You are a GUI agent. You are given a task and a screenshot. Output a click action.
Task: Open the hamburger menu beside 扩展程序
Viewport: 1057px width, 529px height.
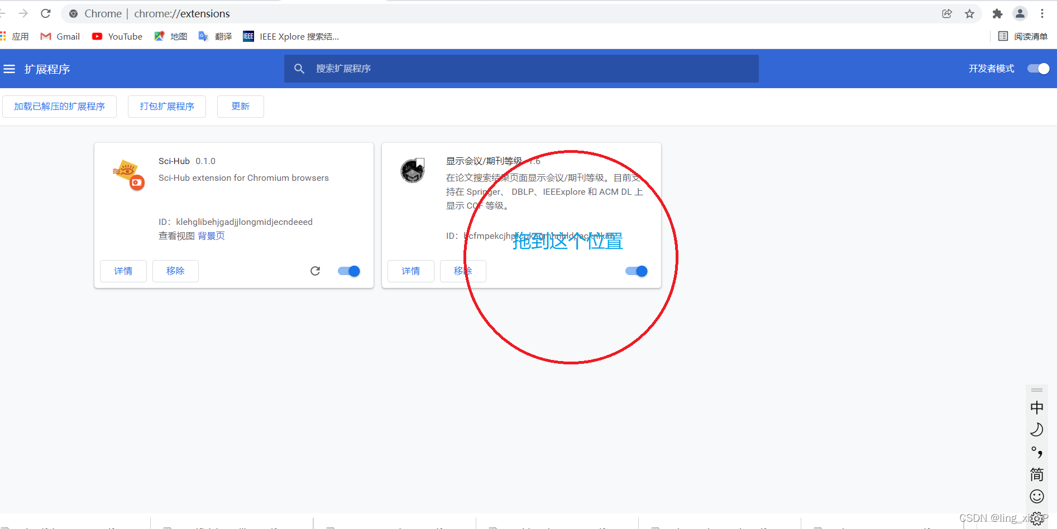[9, 69]
